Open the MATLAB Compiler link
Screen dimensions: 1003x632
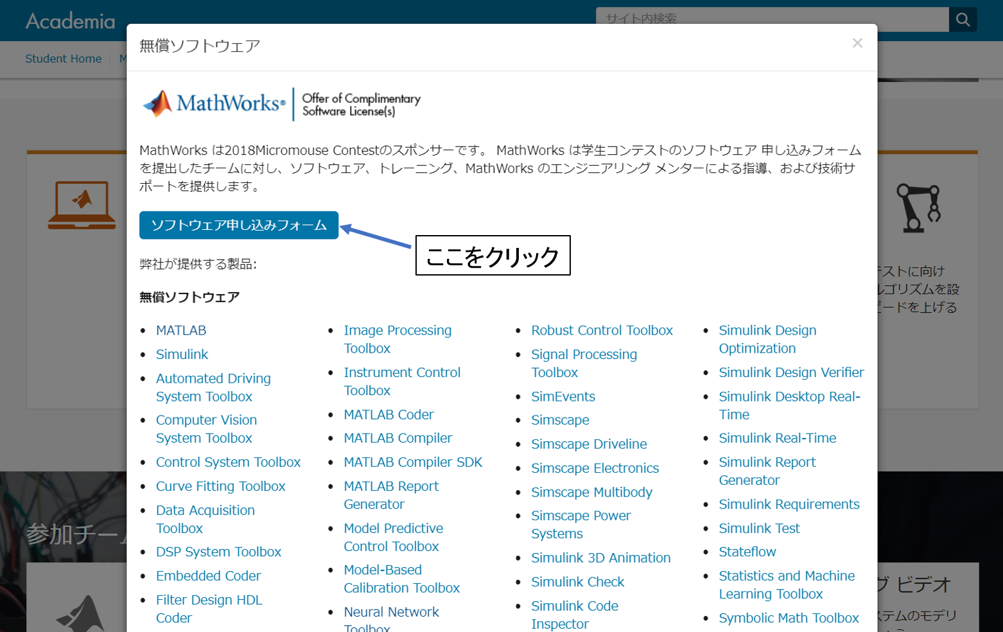point(397,438)
